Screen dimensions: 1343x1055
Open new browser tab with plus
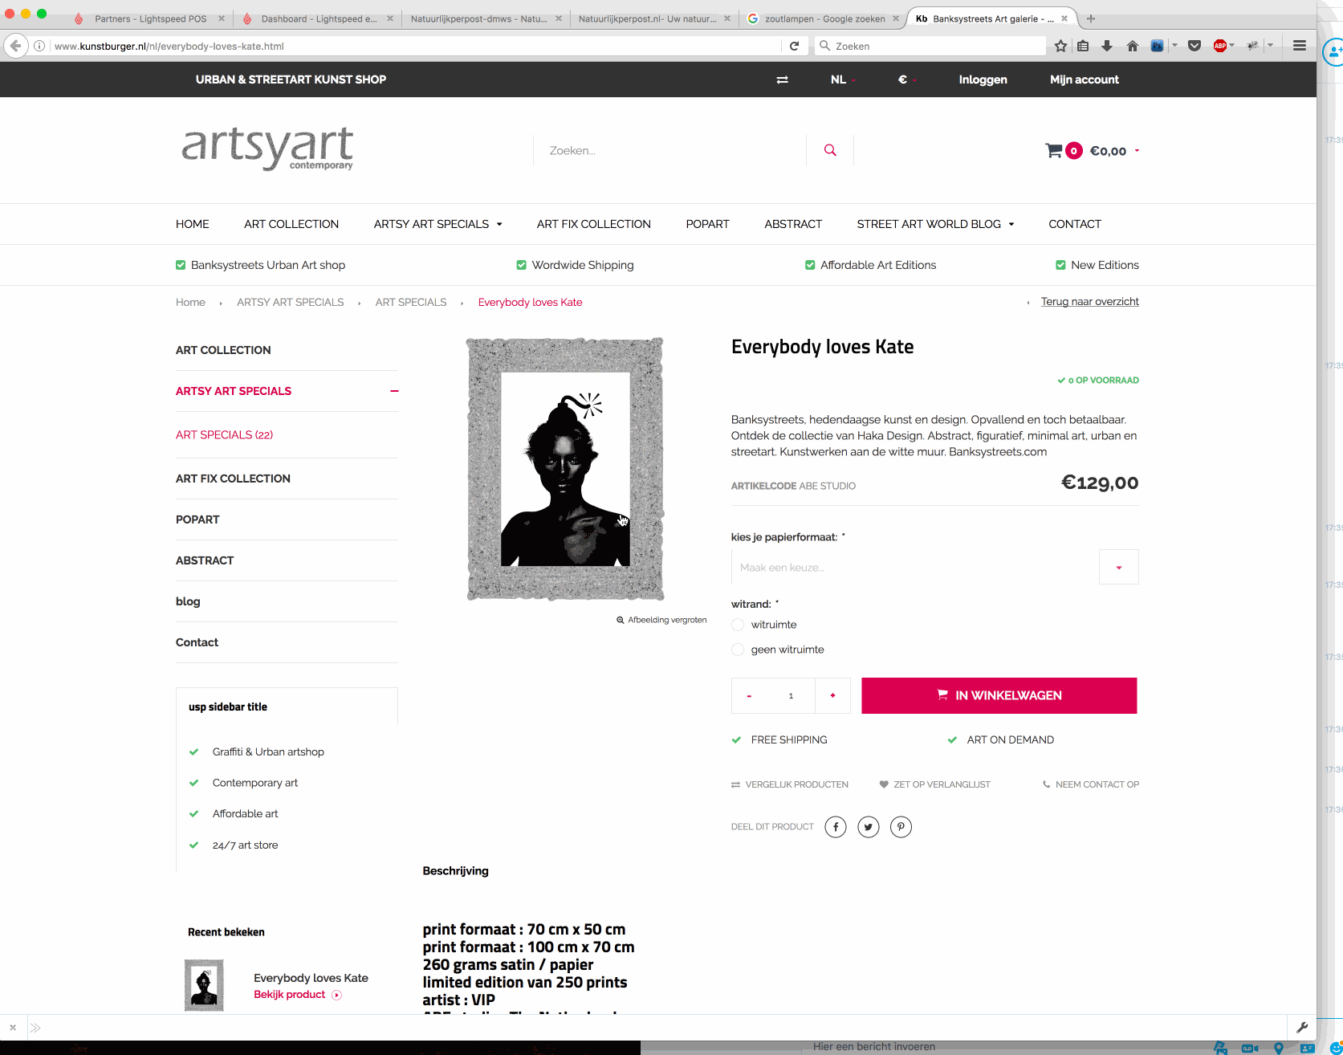1091,18
